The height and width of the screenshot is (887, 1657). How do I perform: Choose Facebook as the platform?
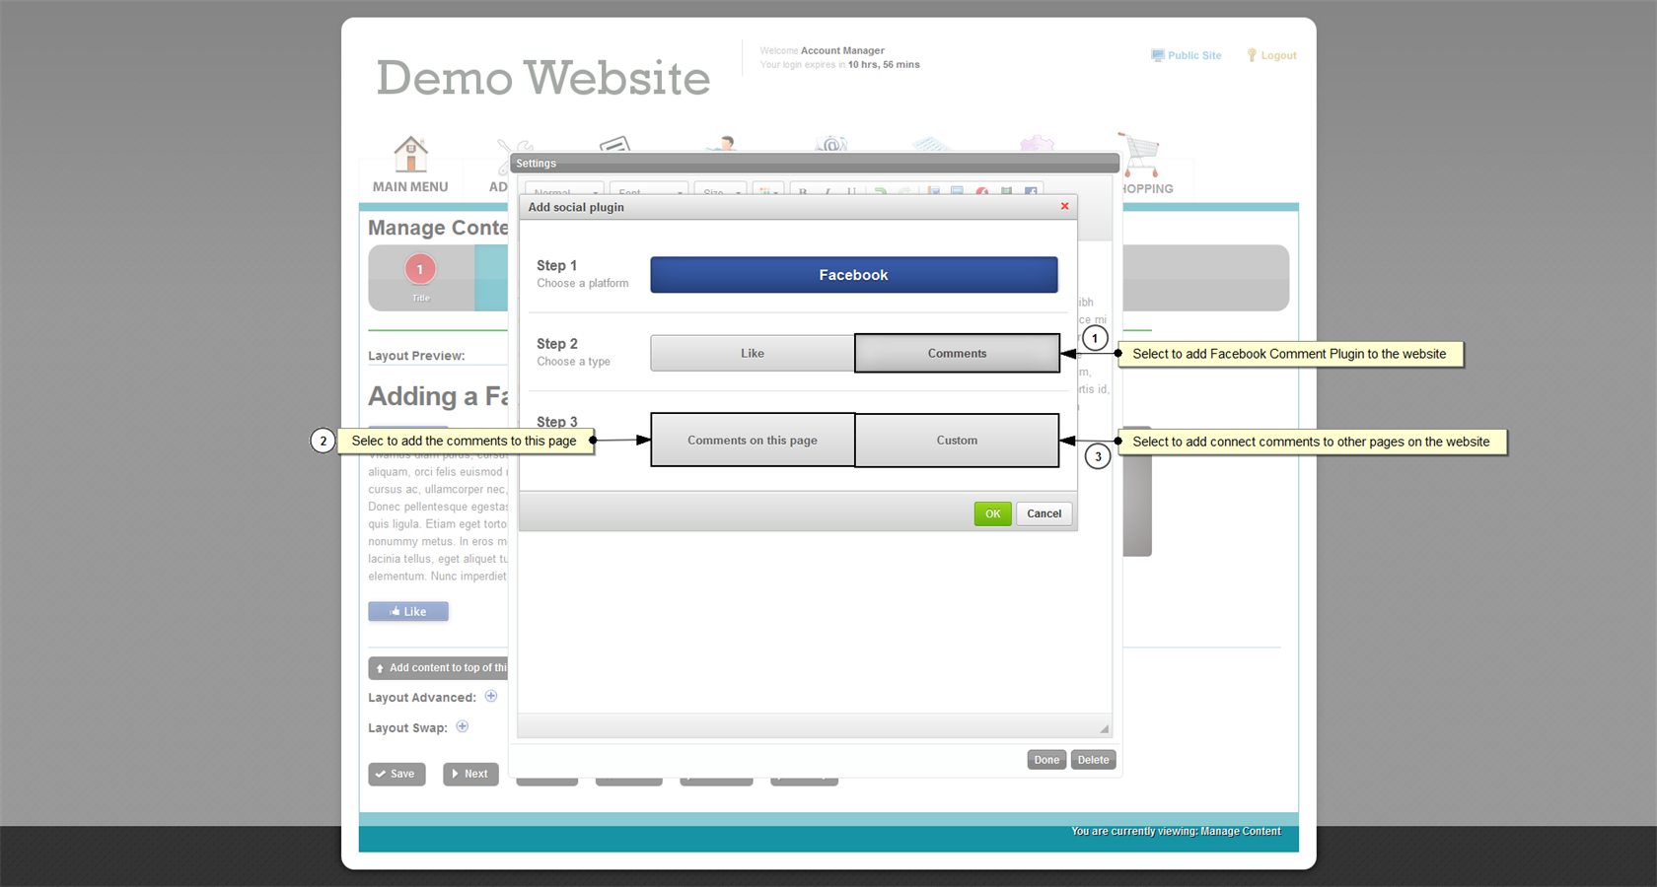click(853, 275)
